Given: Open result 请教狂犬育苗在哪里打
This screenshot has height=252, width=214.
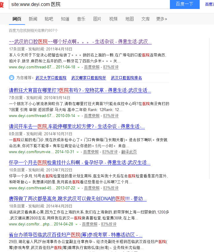Looking at the screenshot, I should (80, 90).
